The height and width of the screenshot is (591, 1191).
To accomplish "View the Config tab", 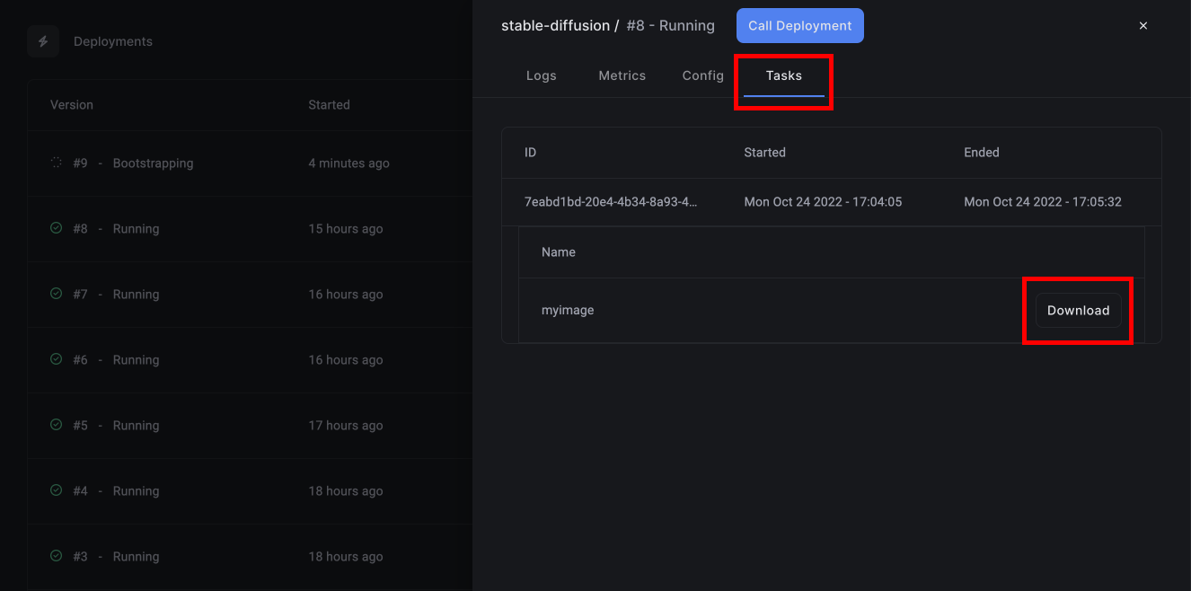I will coord(702,75).
